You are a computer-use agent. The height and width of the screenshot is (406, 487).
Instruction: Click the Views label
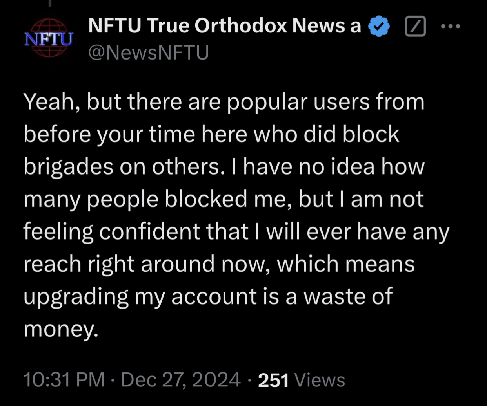[320, 380]
